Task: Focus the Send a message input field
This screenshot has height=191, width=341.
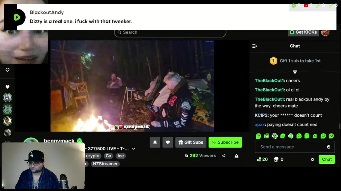Action: coord(290,147)
